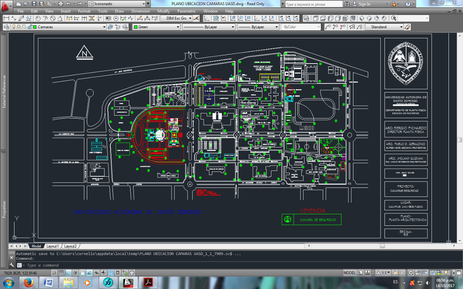Click the Undo arrow icon

(68, 4)
